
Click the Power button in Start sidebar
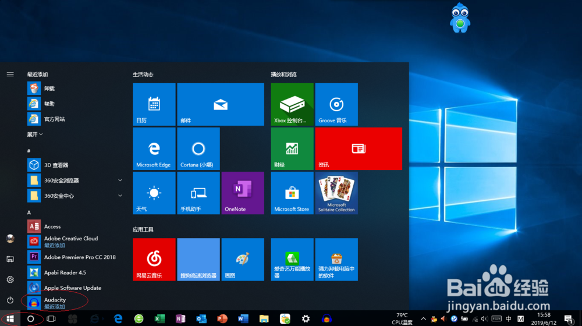[10, 300]
